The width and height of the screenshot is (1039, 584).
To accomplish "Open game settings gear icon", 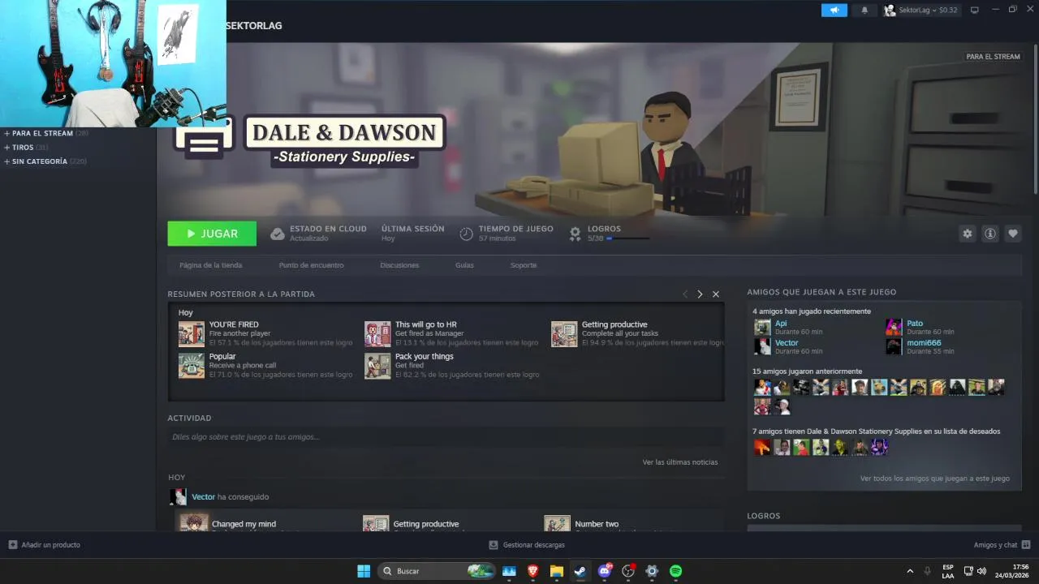I will click(x=967, y=234).
